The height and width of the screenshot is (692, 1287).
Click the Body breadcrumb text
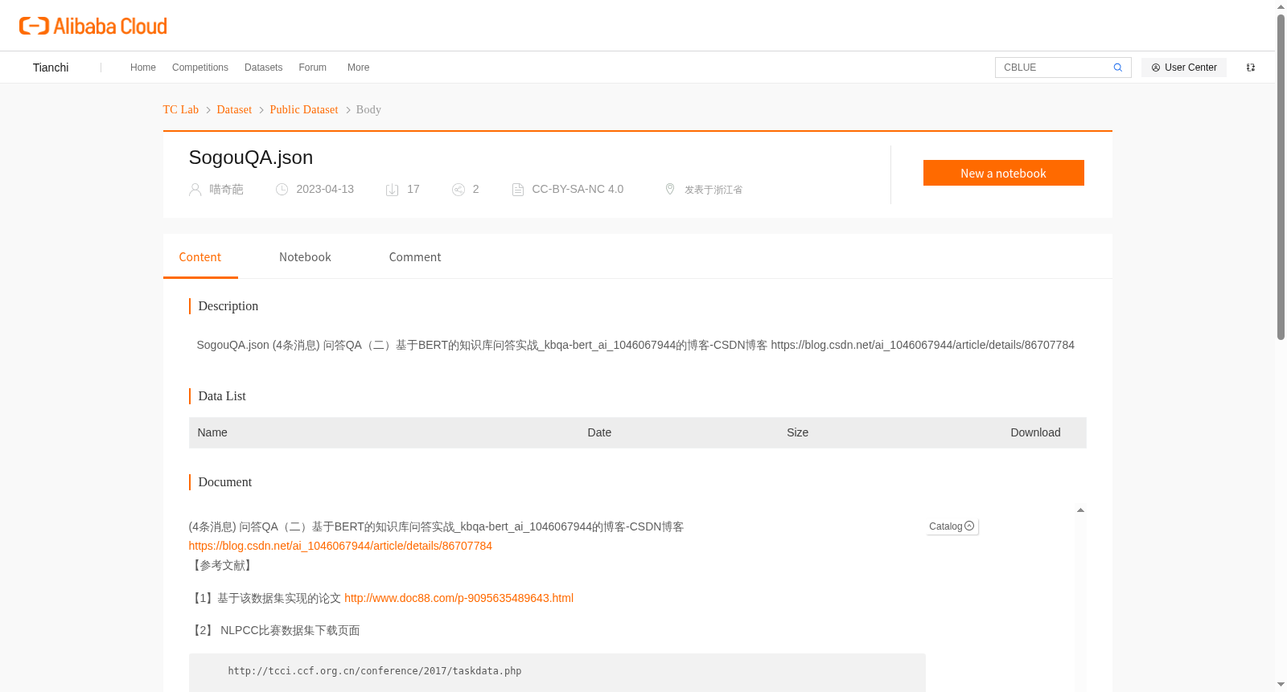368,110
